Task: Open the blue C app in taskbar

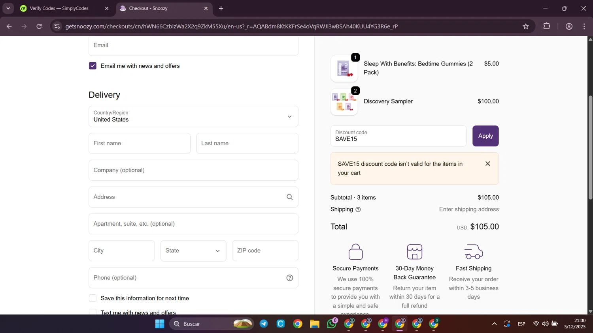Action: click(281, 324)
